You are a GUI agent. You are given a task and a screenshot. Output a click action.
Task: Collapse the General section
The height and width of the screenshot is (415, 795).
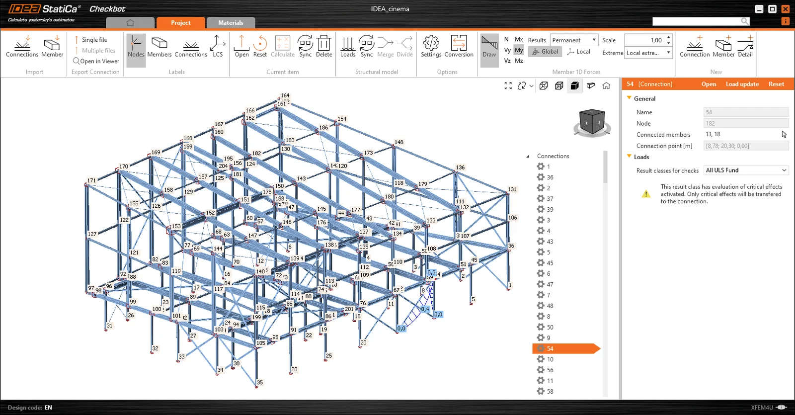tap(629, 98)
